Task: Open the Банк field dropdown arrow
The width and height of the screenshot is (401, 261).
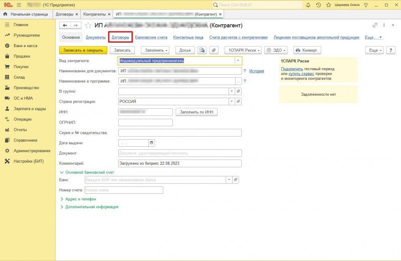Action: point(229,180)
